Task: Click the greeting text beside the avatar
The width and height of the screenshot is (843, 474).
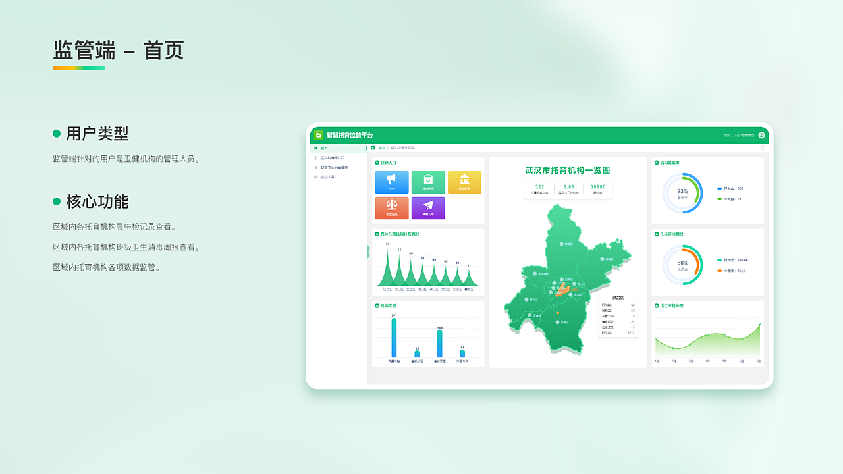Action: (x=739, y=136)
